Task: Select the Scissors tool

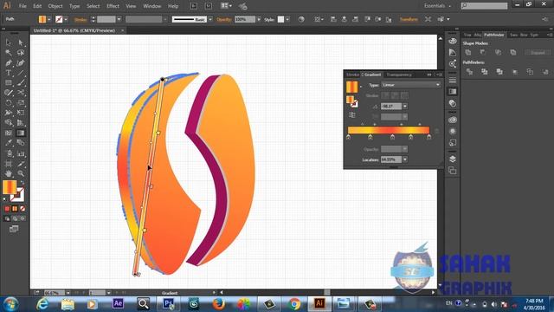Action: click(x=21, y=93)
